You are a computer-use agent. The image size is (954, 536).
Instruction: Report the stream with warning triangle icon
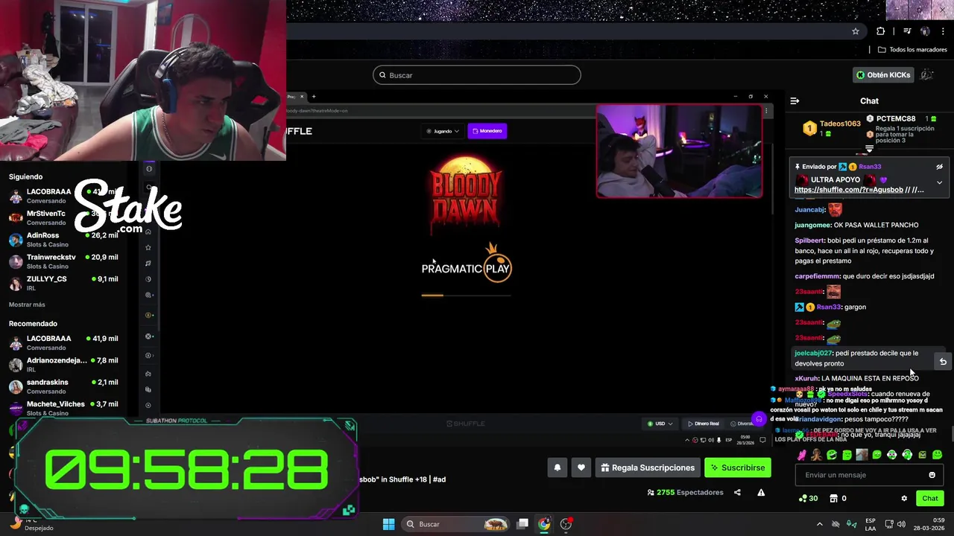pyautogui.click(x=761, y=492)
